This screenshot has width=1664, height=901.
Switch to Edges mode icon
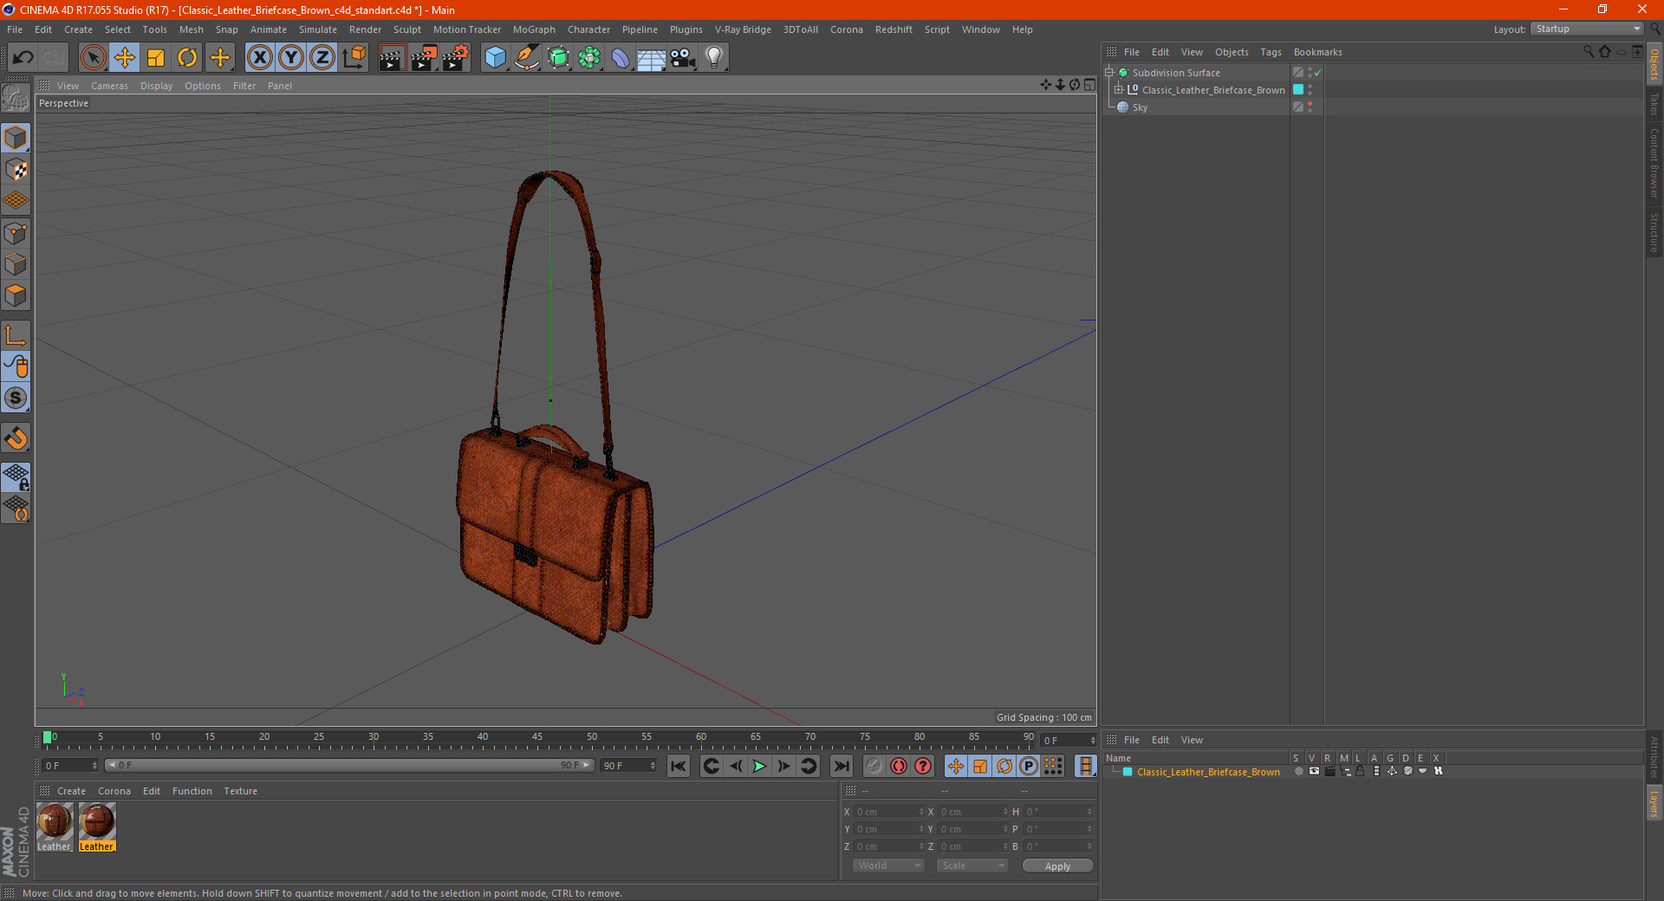pos(16,264)
